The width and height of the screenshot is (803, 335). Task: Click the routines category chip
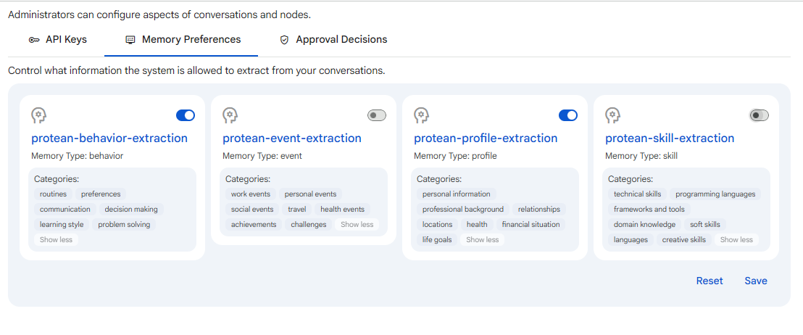click(x=53, y=194)
